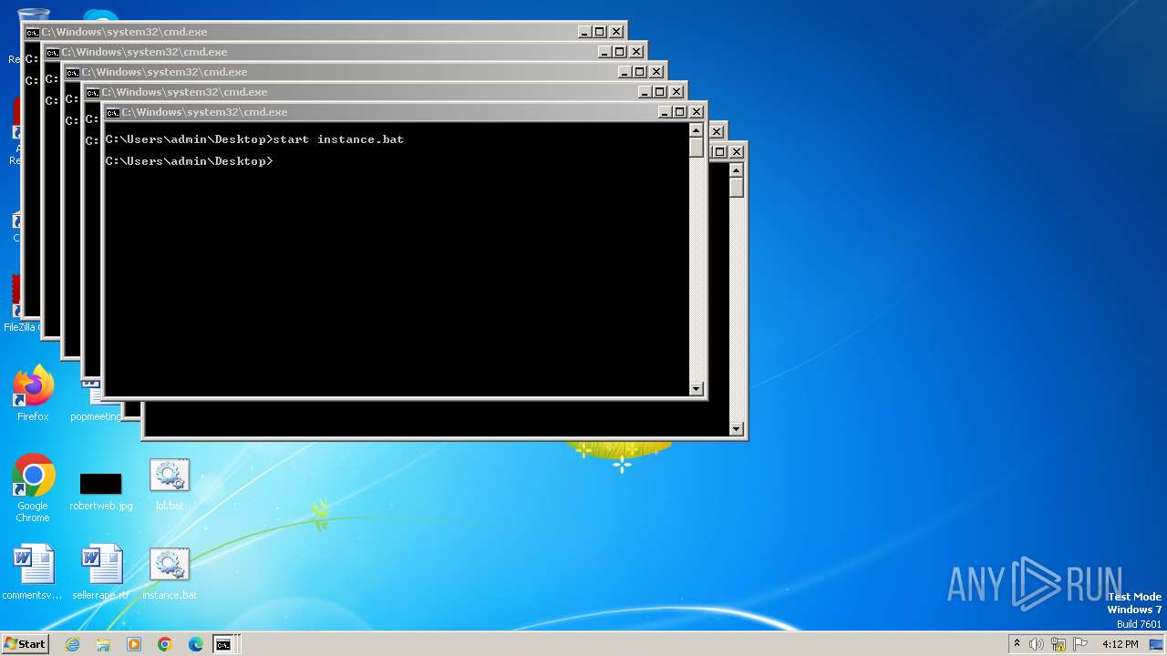Screen dimensions: 1167x656
Task: Close the second-from-front cmd.exe window
Action: coord(676,92)
